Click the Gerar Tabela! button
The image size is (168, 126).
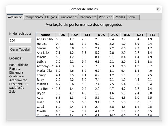20,50
